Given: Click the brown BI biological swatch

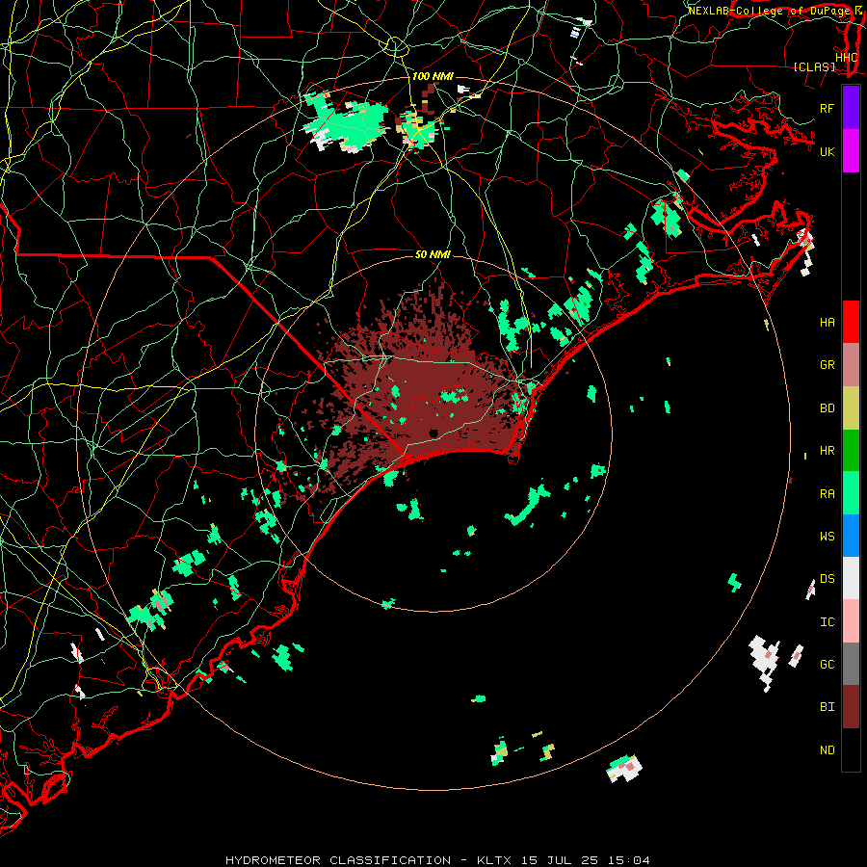Looking at the screenshot, I should click(851, 707).
